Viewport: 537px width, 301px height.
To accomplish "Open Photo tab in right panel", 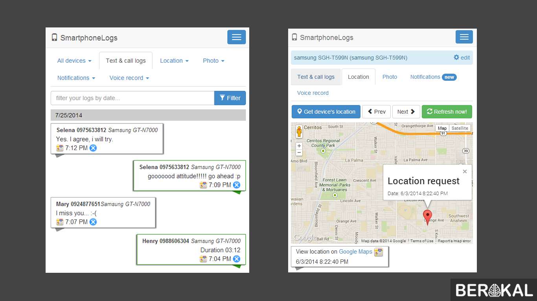I will (x=390, y=77).
